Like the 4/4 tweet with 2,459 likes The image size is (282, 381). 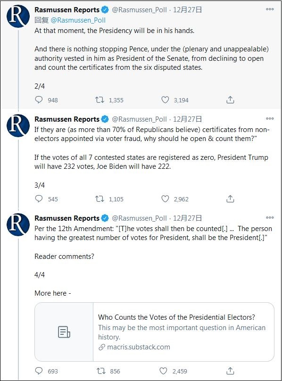coord(163,371)
